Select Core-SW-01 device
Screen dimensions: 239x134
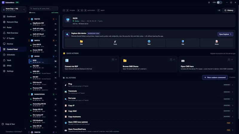click(x=43, y=45)
